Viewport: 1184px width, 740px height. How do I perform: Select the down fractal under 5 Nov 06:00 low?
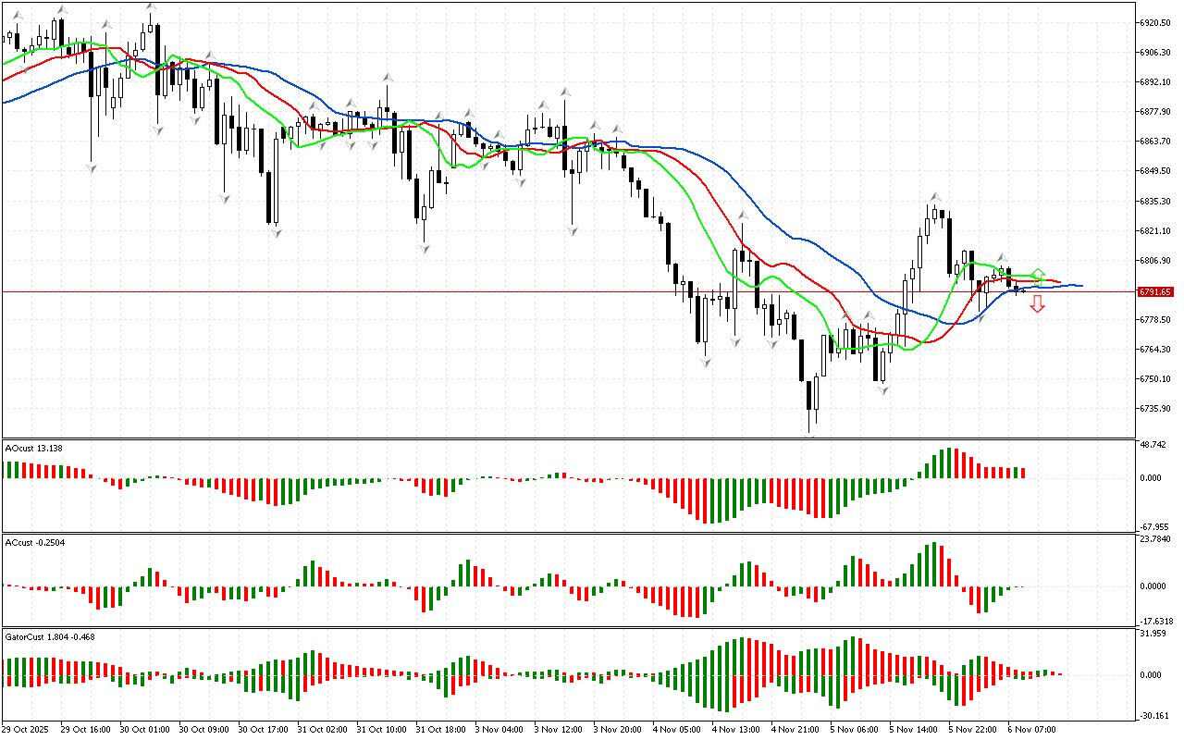883,391
